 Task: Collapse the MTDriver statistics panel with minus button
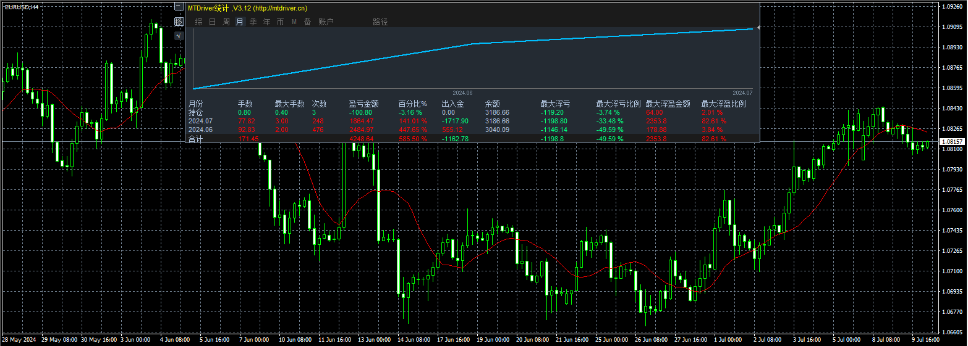coord(179,7)
